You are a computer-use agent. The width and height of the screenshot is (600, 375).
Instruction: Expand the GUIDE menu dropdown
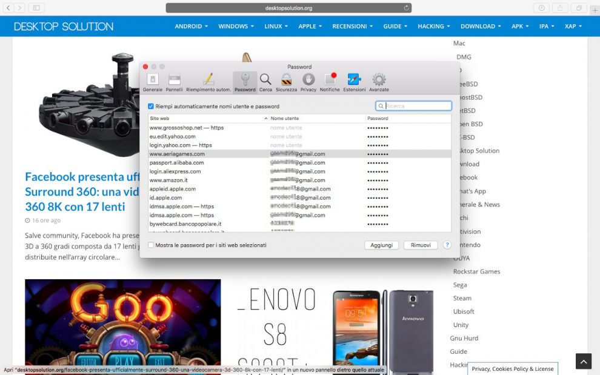tap(395, 26)
